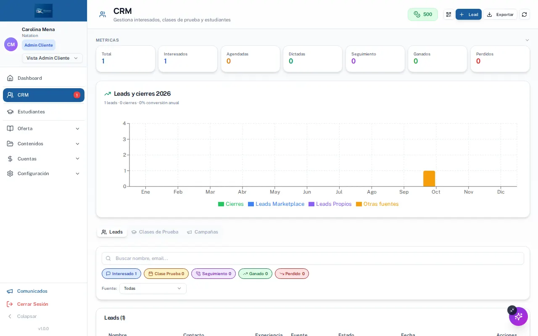Filter leads by Clase Prueba status
538x336 pixels.
[x=166, y=274]
